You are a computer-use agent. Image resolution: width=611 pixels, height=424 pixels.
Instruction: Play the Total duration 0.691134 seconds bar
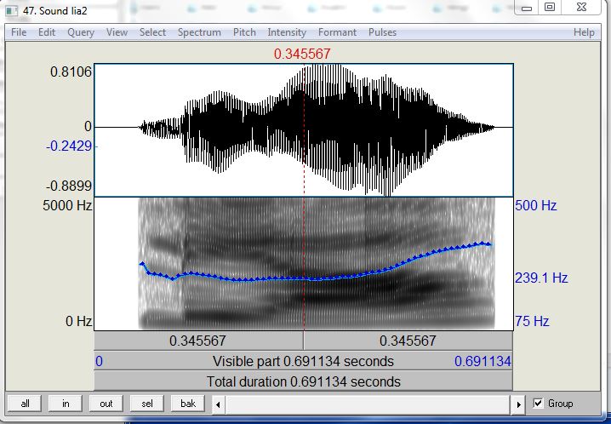click(303, 381)
